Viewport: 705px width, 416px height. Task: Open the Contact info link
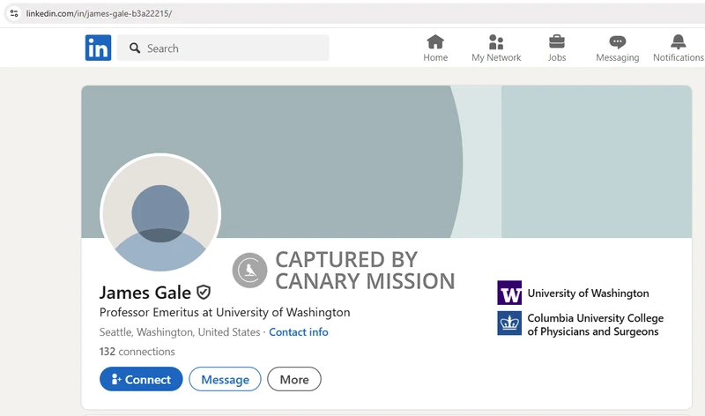coord(299,332)
